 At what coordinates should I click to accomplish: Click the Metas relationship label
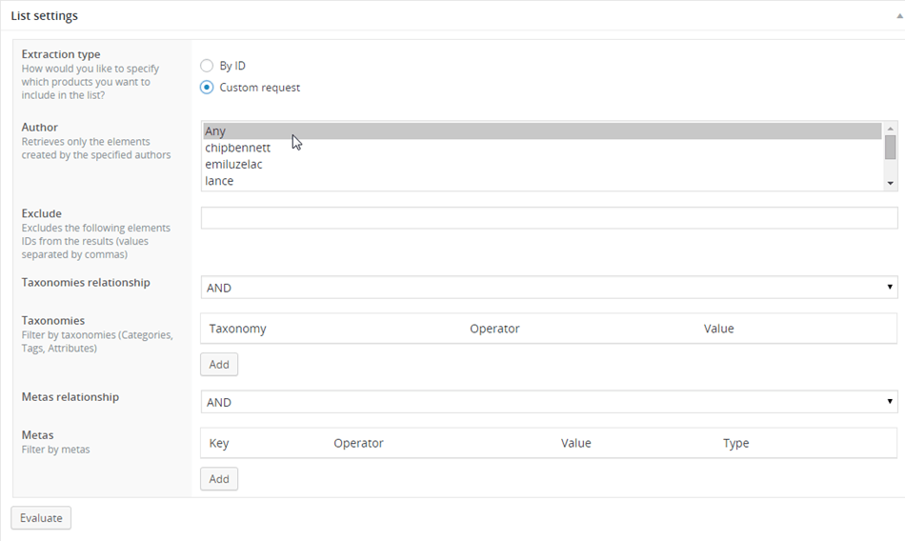tap(70, 396)
